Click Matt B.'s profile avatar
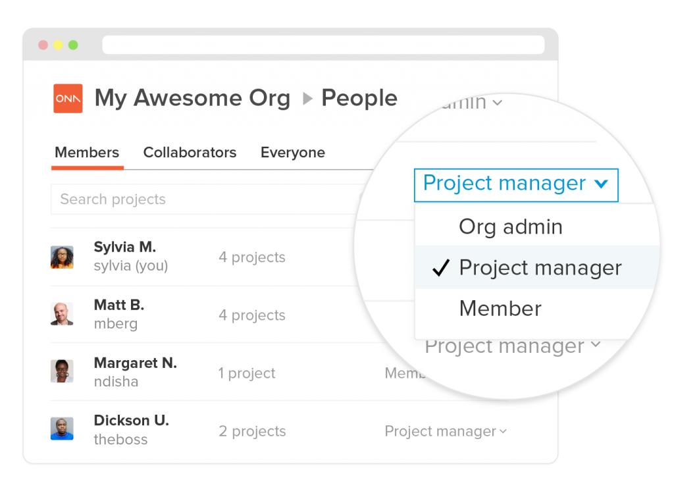The image size is (674, 499). coord(62,314)
